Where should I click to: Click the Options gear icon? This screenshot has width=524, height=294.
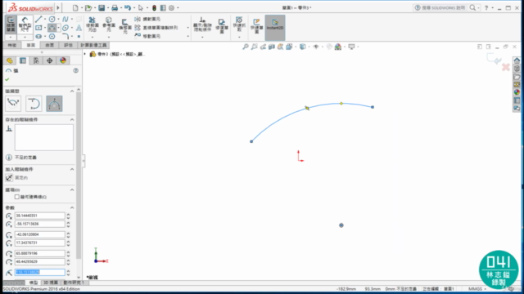click(171, 7)
